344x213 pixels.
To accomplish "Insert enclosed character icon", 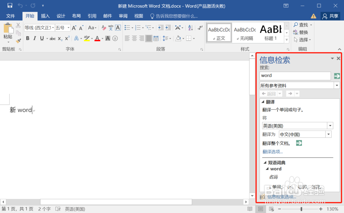I will pos(115,38).
